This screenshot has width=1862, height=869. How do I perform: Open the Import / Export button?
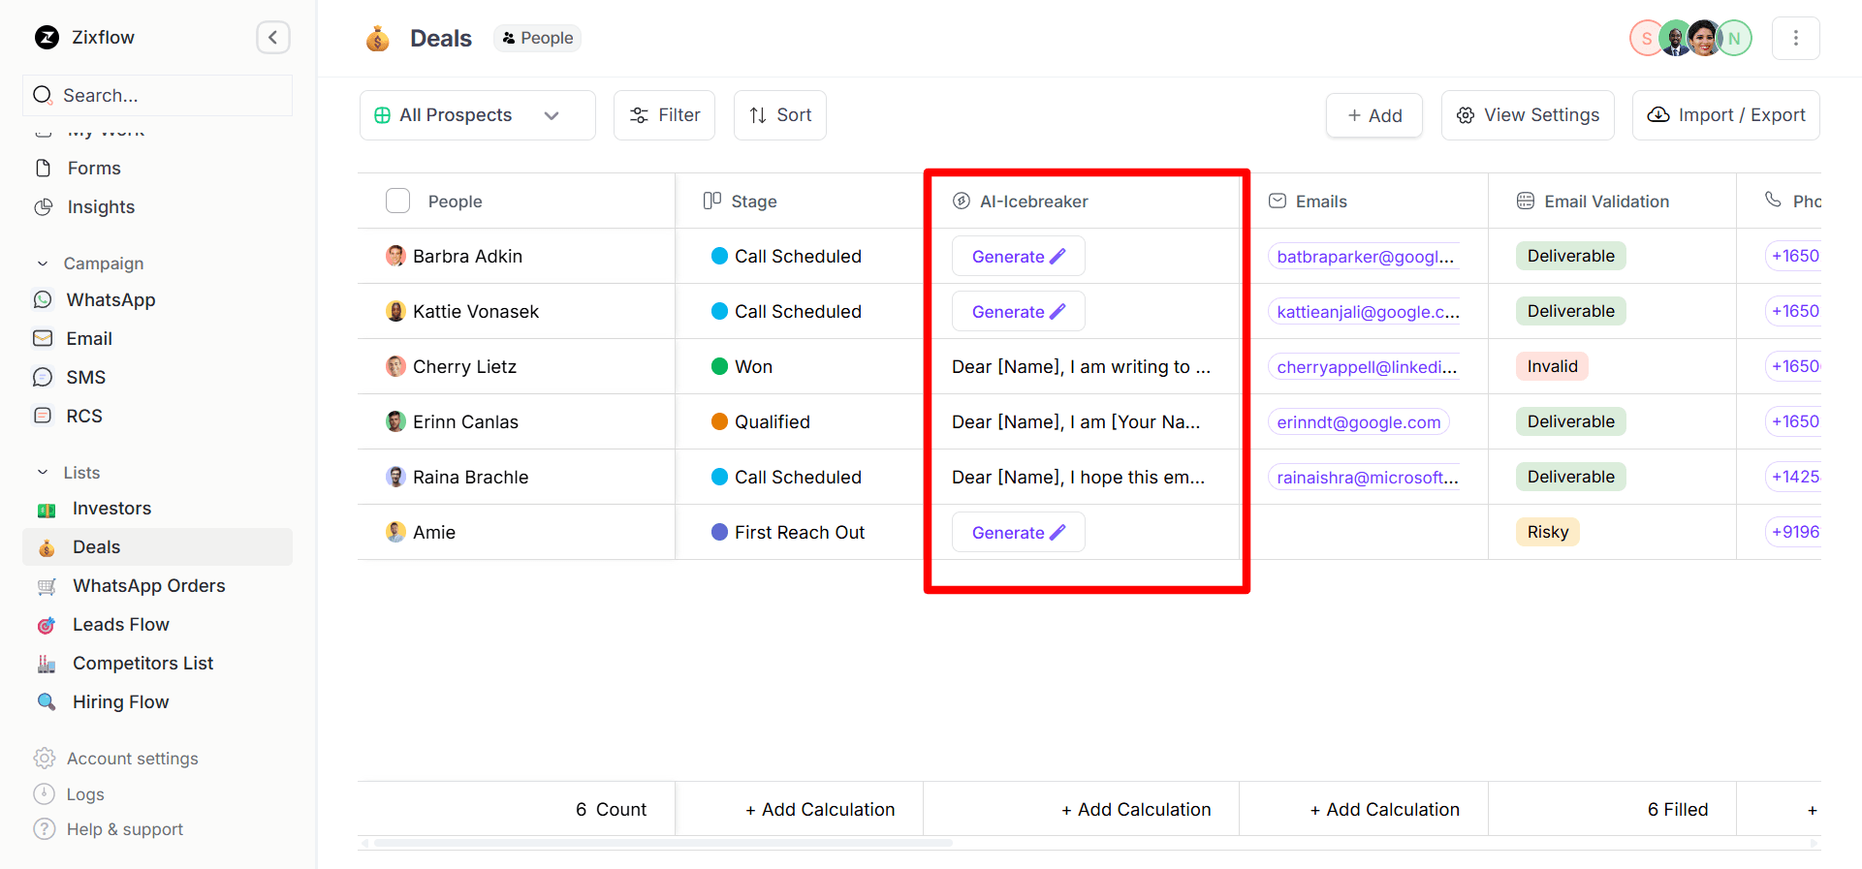[x=1725, y=115]
